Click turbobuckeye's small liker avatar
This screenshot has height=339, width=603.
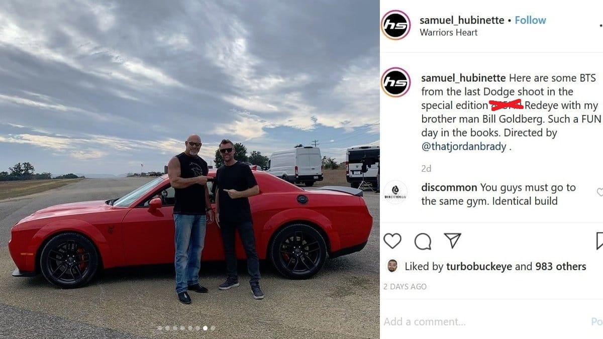coord(392,266)
